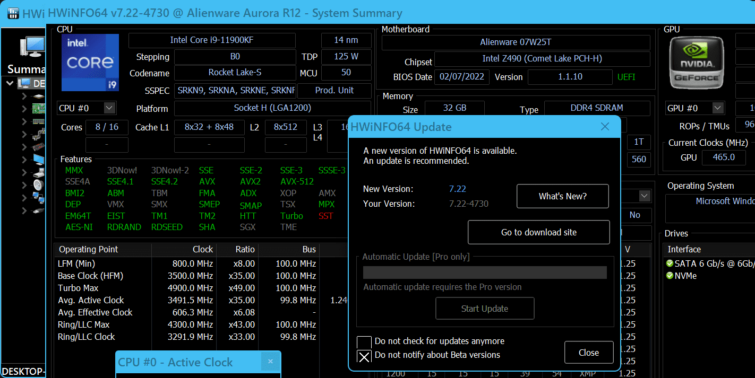This screenshot has width=755, height=378.
Task: Expand the Monitor tree node
Action: pyautogui.click(x=24, y=160)
